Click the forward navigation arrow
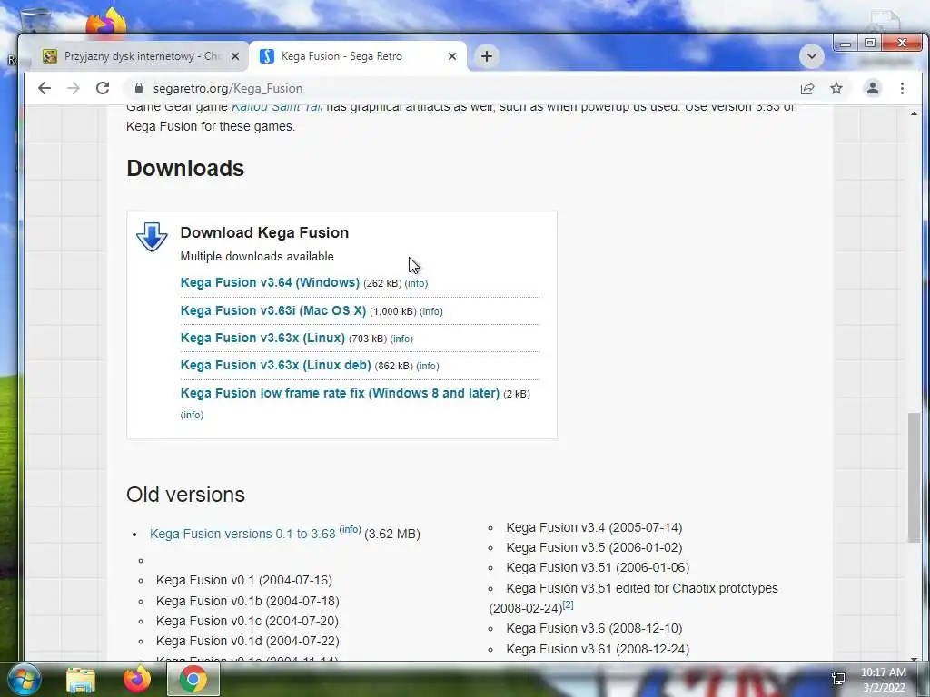930x697 pixels. point(73,88)
